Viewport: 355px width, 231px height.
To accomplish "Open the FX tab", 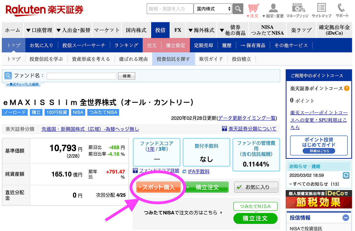I will 178,30.
